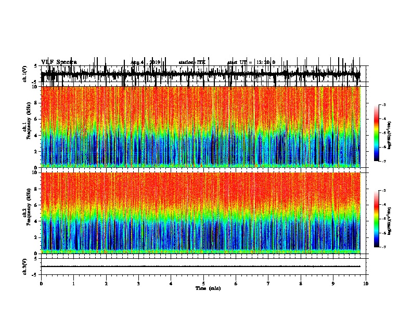Click the ch.2 color bar "log(PSD)" label
This screenshot has width=412, height=318.
(390, 221)
